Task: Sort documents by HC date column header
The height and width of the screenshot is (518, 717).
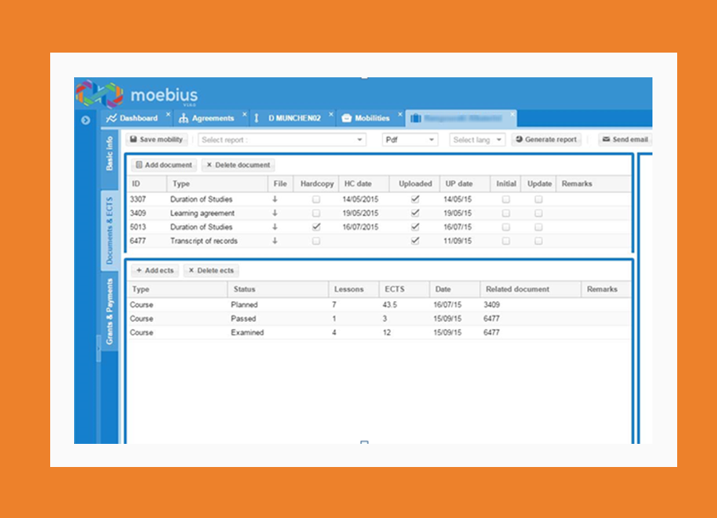Action: tap(364, 183)
